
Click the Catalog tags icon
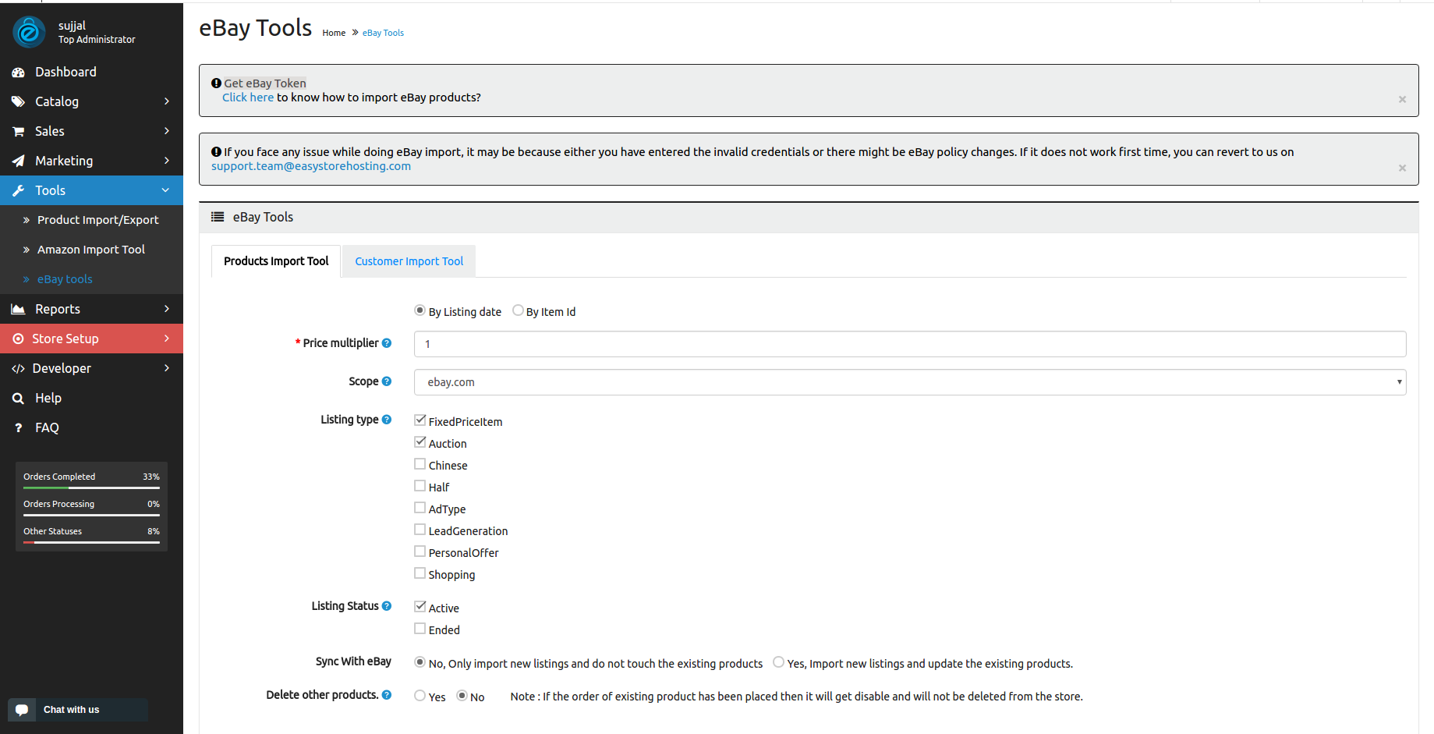click(x=19, y=101)
